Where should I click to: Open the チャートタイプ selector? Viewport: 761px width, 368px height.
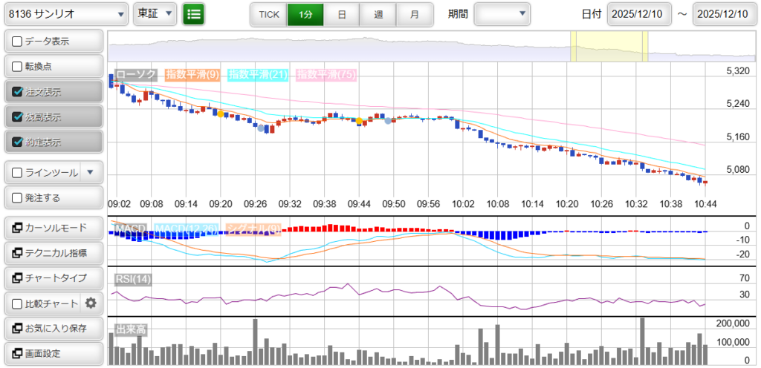(53, 278)
